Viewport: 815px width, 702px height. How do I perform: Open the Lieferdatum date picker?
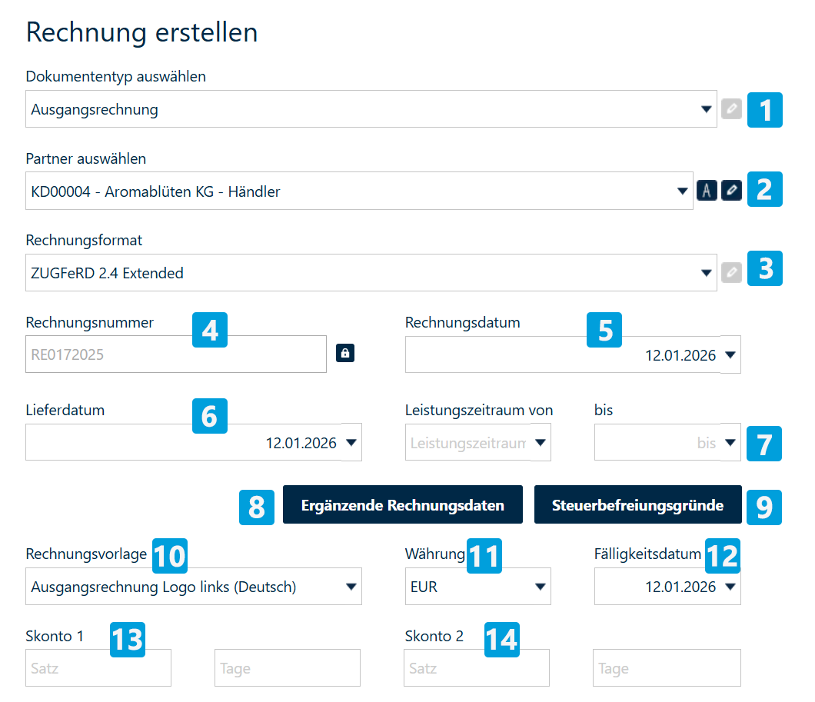pyautogui.click(x=351, y=442)
